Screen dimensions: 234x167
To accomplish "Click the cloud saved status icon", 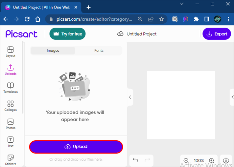I will point(120,34).
